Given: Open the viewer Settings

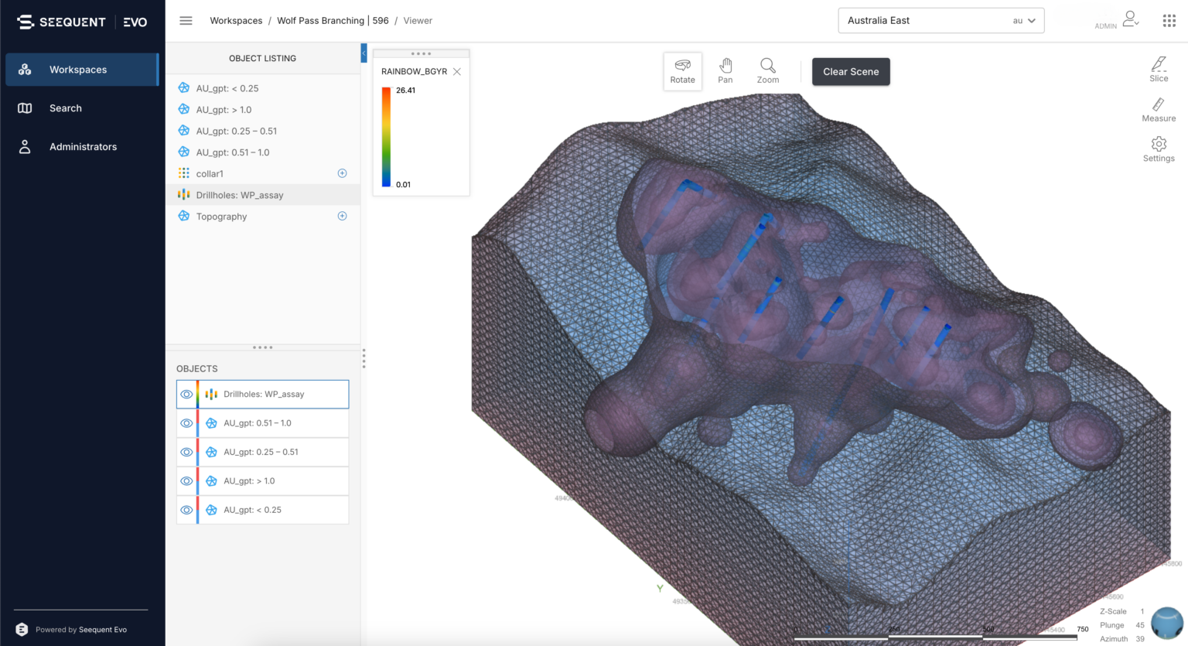Looking at the screenshot, I should tap(1158, 149).
